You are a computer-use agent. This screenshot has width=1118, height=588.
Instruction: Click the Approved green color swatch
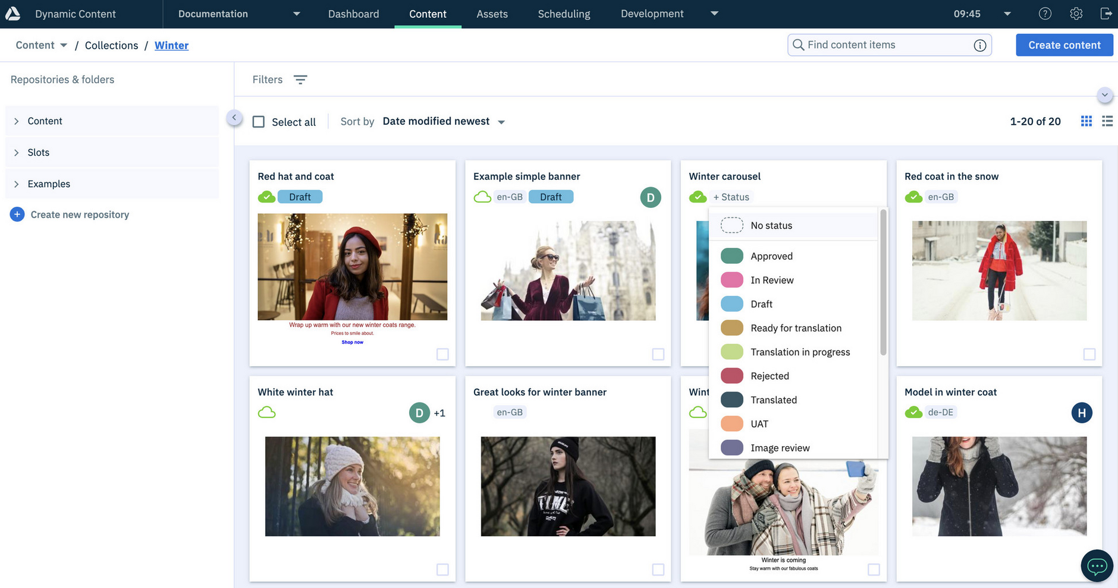tap(732, 256)
